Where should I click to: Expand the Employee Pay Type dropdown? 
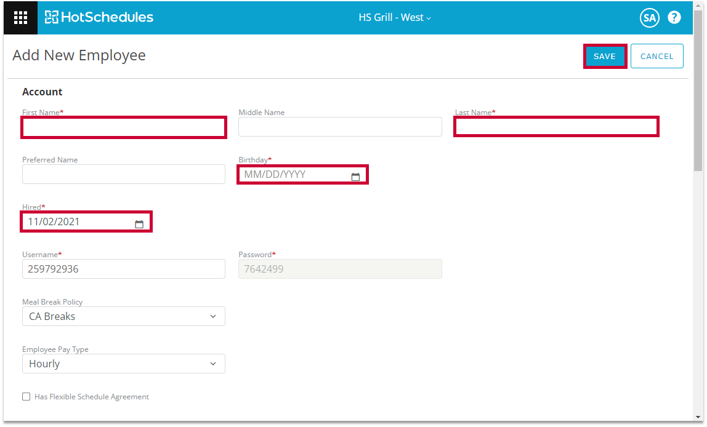(124, 364)
